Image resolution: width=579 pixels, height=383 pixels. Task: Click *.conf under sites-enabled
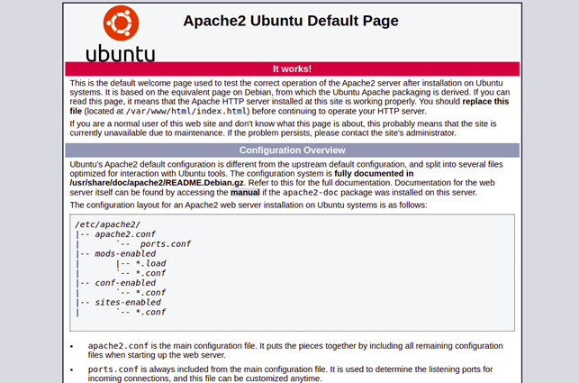coord(150,312)
